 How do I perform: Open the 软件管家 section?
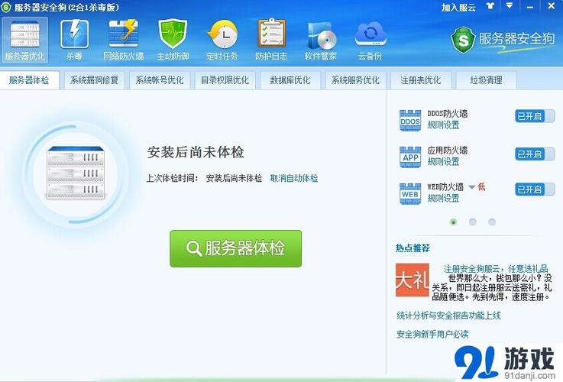[321, 40]
